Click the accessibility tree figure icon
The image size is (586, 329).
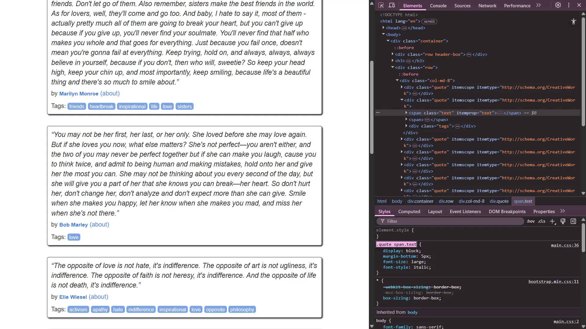tap(573, 21)
